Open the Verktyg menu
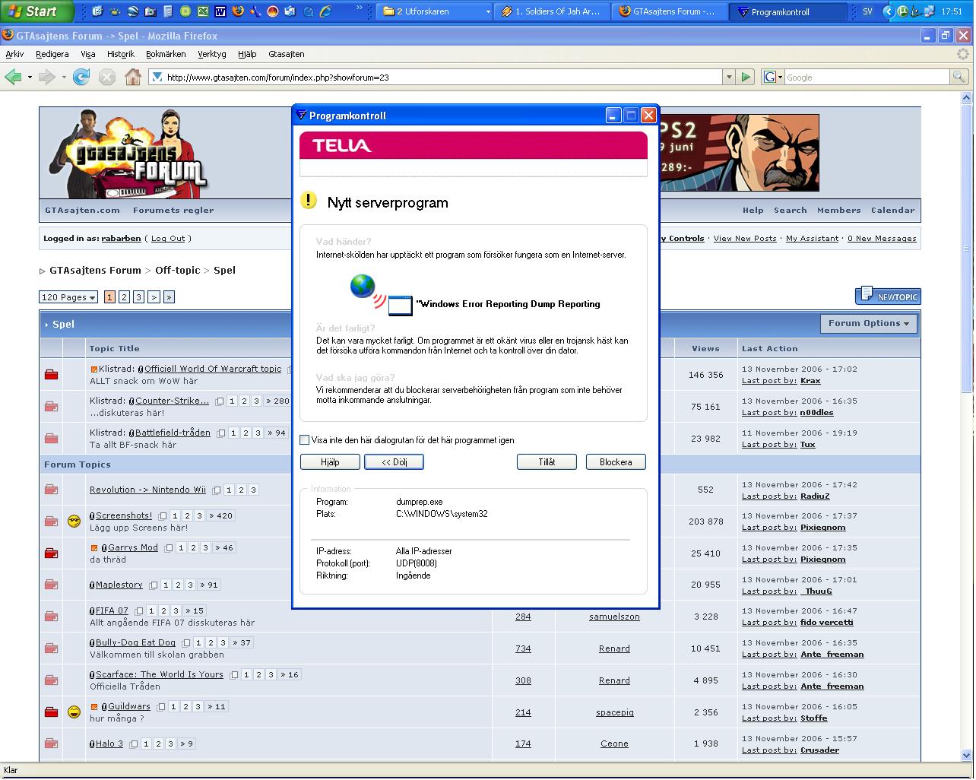This screenshot has width=976, height=780. tap(212, 54)
